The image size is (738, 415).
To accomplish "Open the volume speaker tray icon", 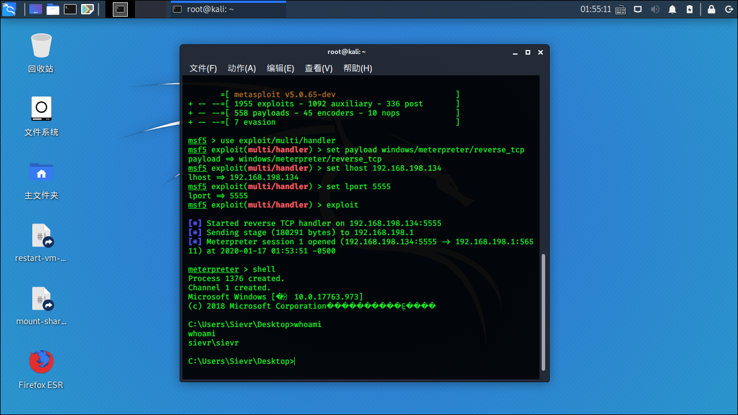I will 655,9.
